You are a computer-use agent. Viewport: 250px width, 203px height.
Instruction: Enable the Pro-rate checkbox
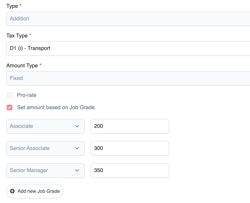[10, 95]
